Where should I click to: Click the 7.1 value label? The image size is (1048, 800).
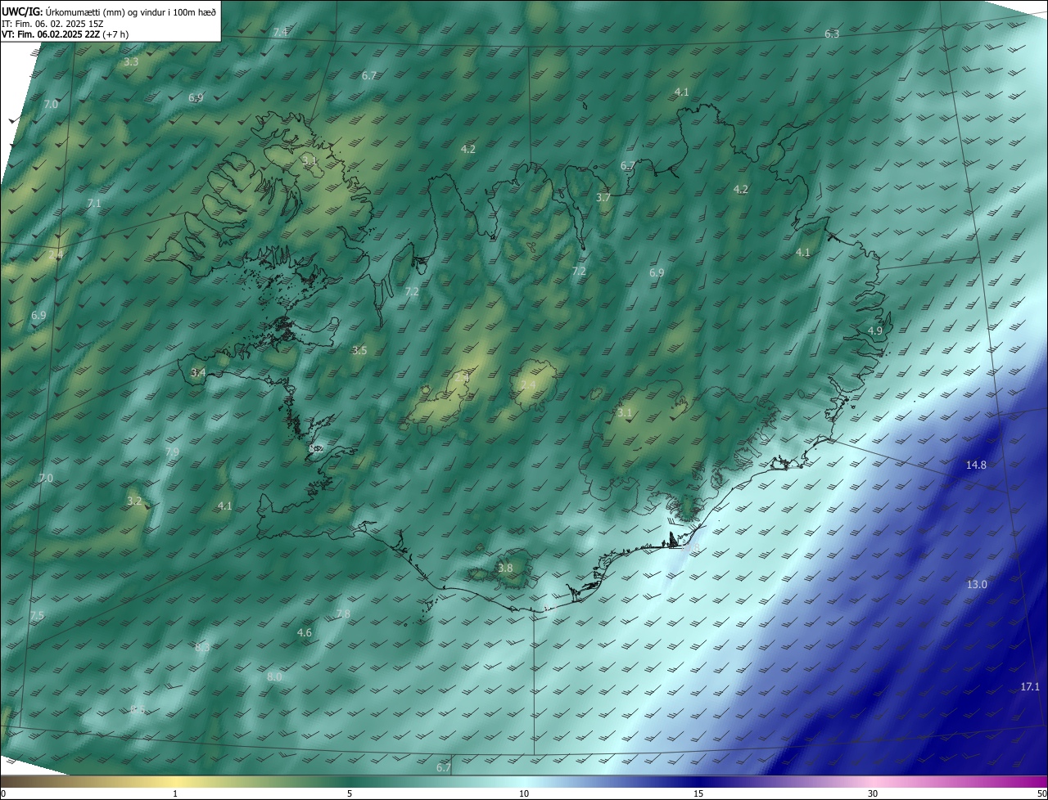pos(94,203)
